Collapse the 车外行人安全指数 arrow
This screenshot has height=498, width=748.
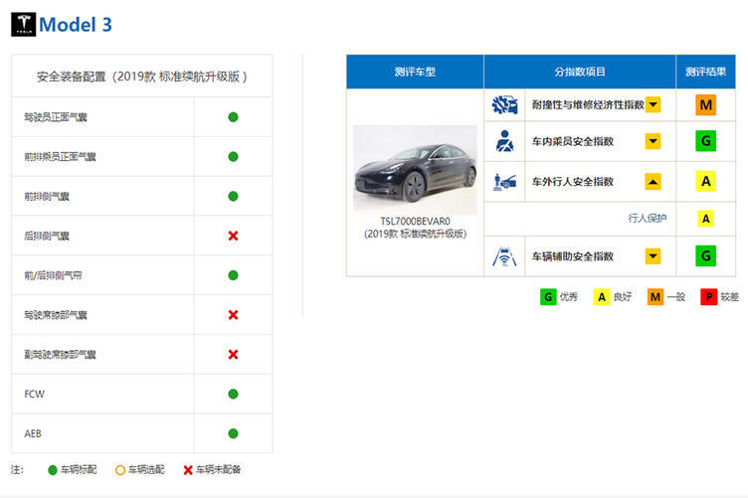point(654,182)
